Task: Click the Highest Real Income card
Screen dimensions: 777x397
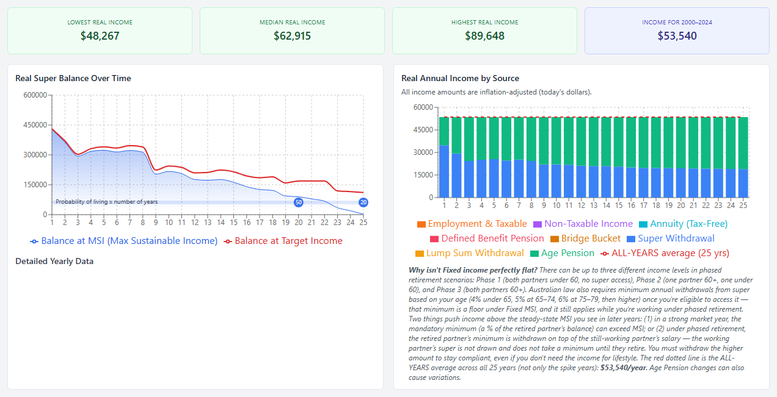Action: coord(484,30)
